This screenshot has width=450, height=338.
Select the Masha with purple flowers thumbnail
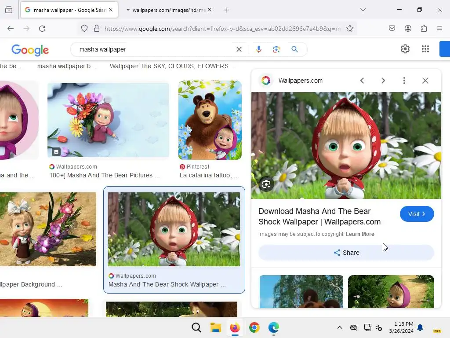click(x=48, y=229)
